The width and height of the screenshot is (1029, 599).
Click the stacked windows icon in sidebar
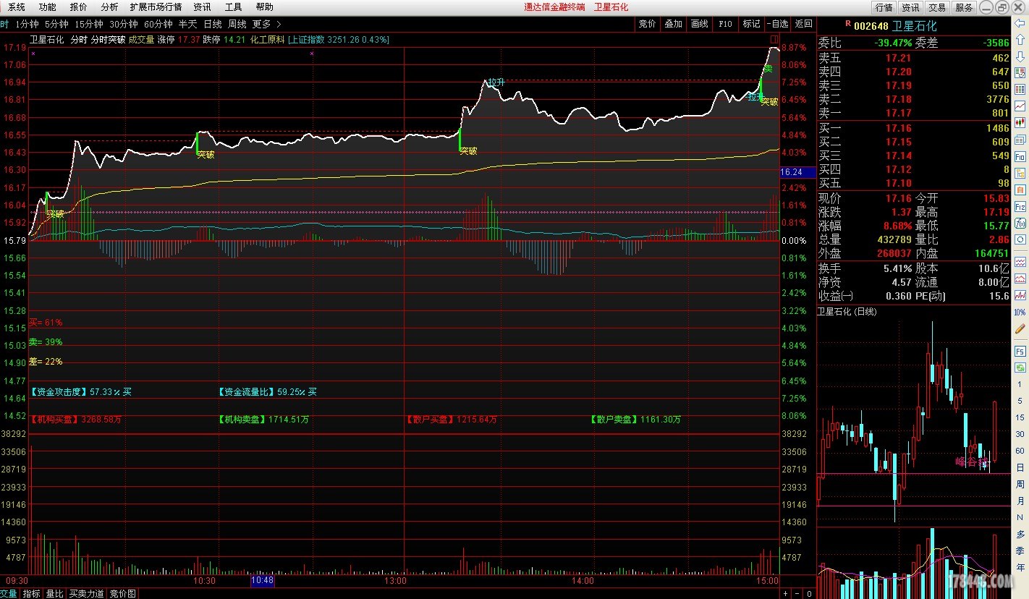1020,140
